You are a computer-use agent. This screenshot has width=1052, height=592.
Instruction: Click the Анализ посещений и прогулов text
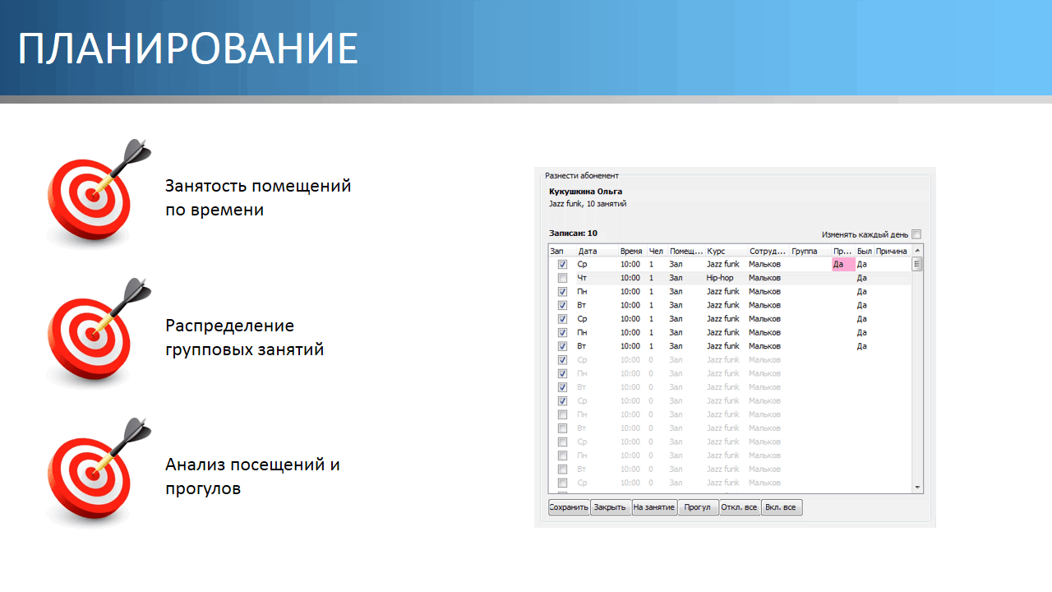252,476
